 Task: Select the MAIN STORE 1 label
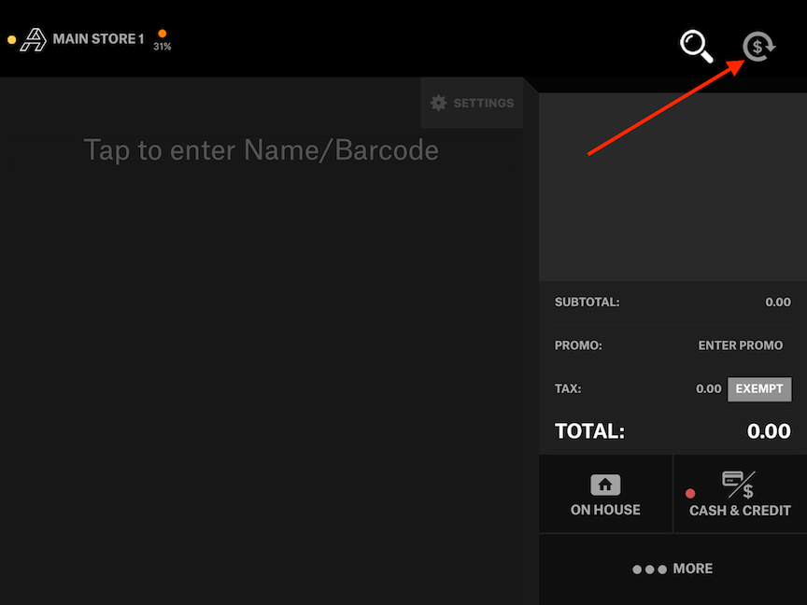click(98, 39)
